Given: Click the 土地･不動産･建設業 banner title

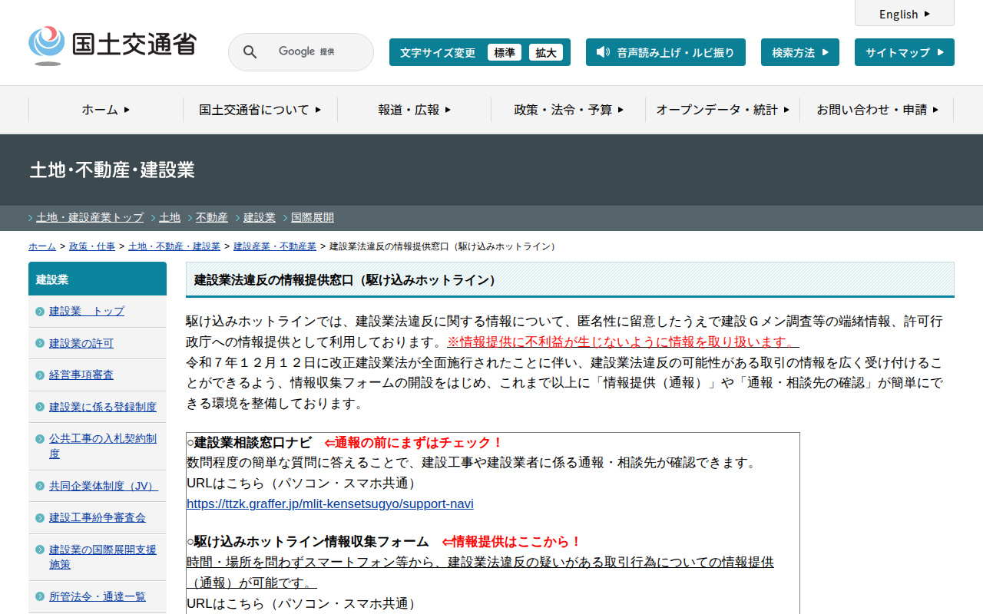Looking at the screenshot, I should point(112,170).
